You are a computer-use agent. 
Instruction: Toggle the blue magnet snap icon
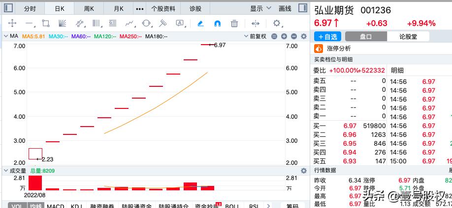tap(218, 23)
